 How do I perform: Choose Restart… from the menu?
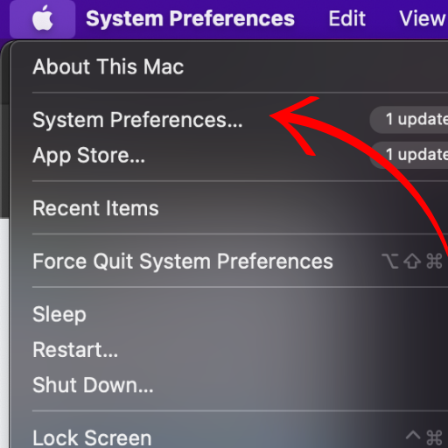click(x=75, y=350)
